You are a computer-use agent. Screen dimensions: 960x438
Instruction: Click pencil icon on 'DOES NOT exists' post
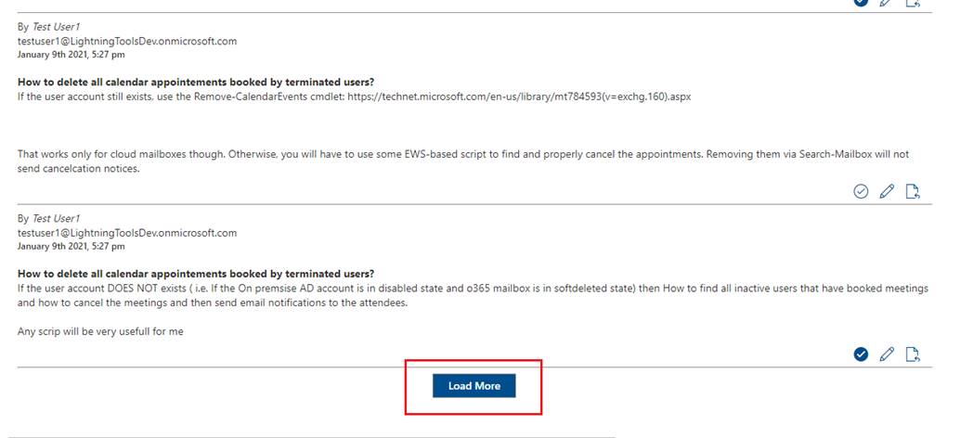tap(887, 354)
